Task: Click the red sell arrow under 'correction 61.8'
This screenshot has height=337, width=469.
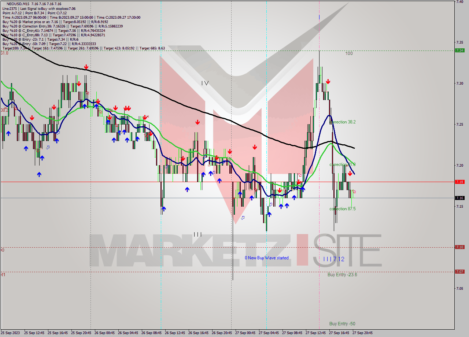Action: (x=350, y=173)
